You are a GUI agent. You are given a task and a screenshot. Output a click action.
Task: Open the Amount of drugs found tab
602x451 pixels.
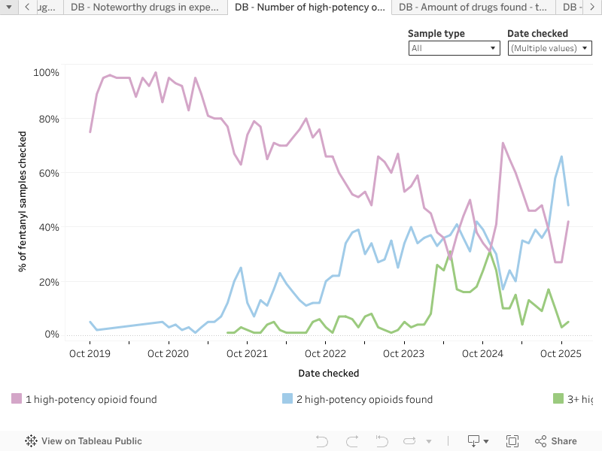click(x=473, y=8)
